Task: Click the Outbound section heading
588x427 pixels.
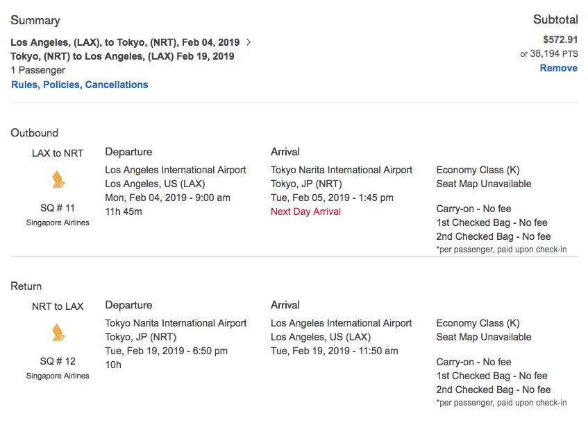Action: (35, 132)
